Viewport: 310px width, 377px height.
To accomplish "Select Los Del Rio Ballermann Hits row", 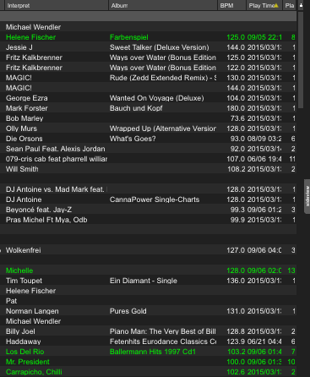I will pyautogui.click(x=148, y=352).
